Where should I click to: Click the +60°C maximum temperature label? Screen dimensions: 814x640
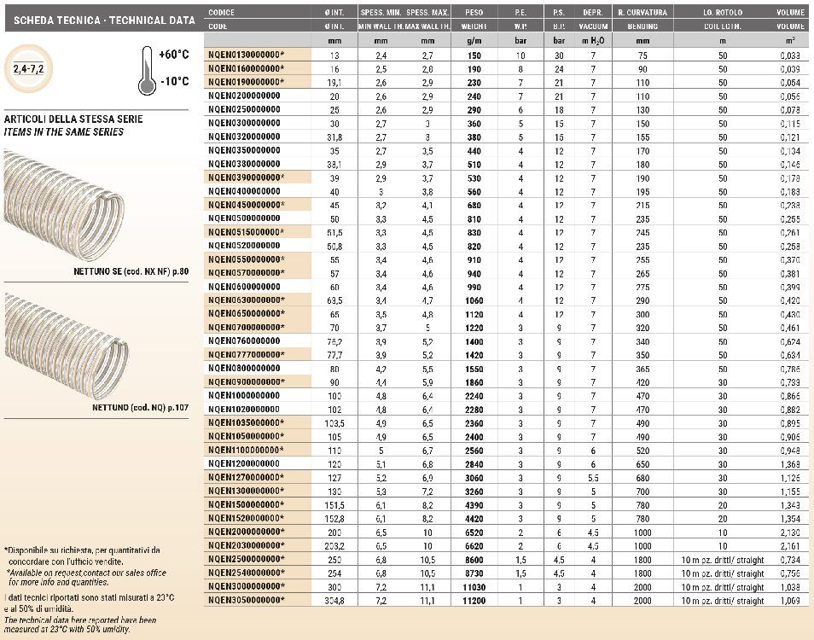click(x=174, y=55)
